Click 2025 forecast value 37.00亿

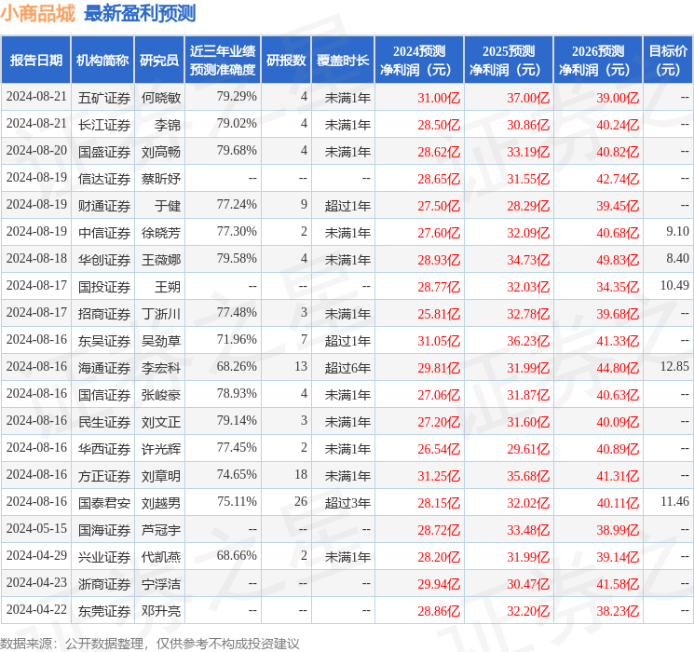click(528, 98)
